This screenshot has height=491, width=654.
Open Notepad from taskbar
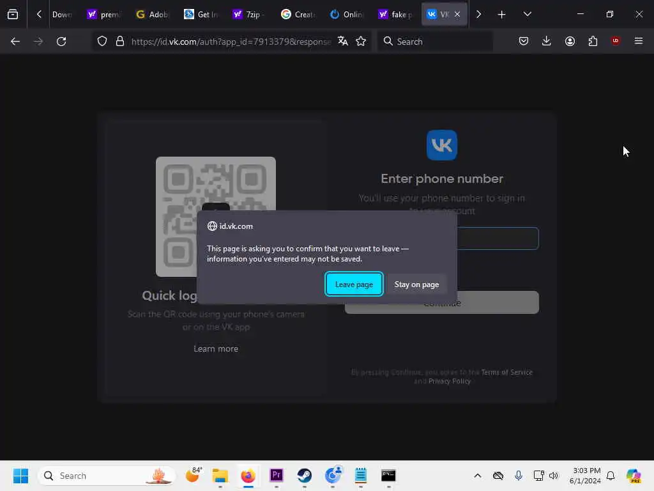coord(361,476)
